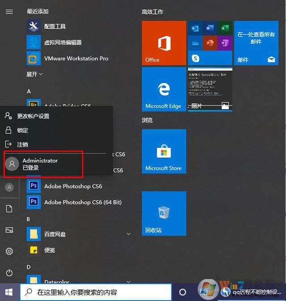The width and height of the screenshot is (286, 301).
Task: Open OneNote icon in Office apps tile
Action: 225,43
